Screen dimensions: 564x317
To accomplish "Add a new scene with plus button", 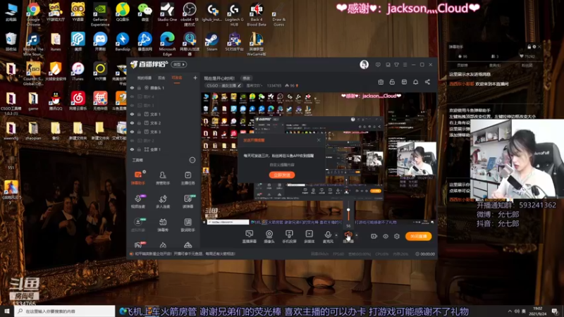I will [195, 77].
